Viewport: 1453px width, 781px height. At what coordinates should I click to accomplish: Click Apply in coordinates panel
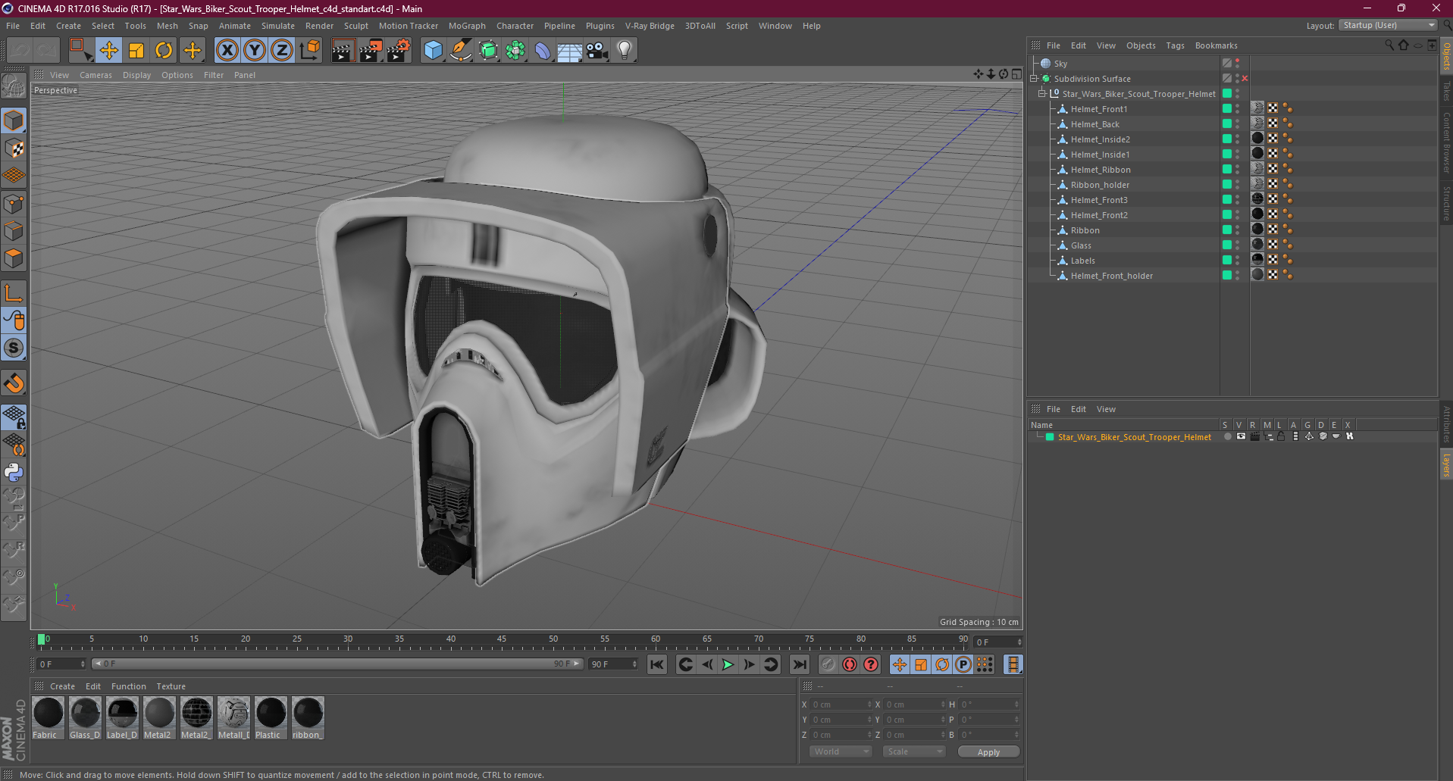(988, 751)
